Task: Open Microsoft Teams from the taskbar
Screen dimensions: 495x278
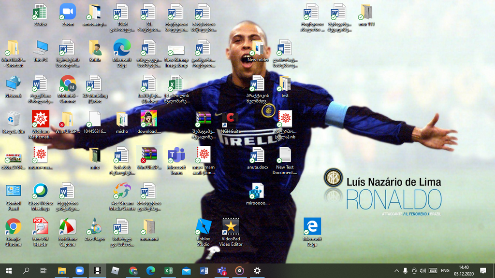Action: pos(221,271)
